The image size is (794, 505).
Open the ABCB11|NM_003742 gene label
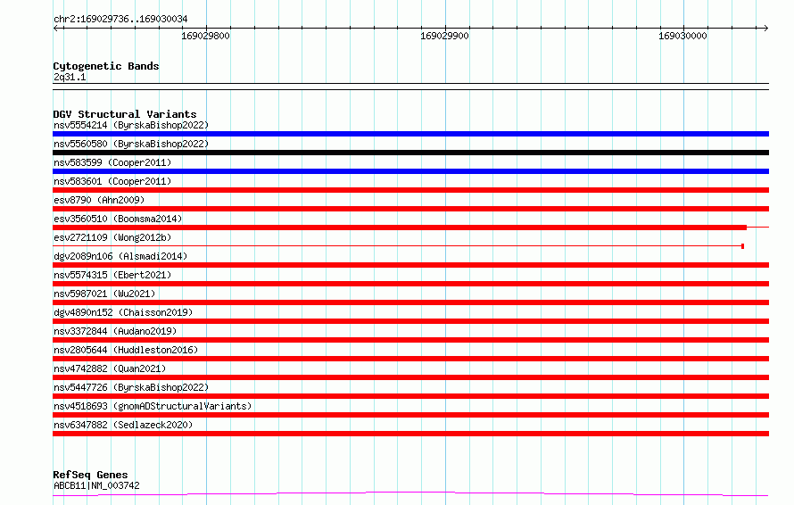pos(96,485)
